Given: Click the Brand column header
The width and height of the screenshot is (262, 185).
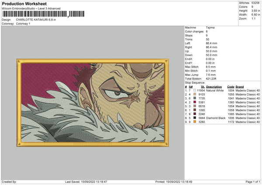Looking at the screenshot, I should tap(240, 87).
